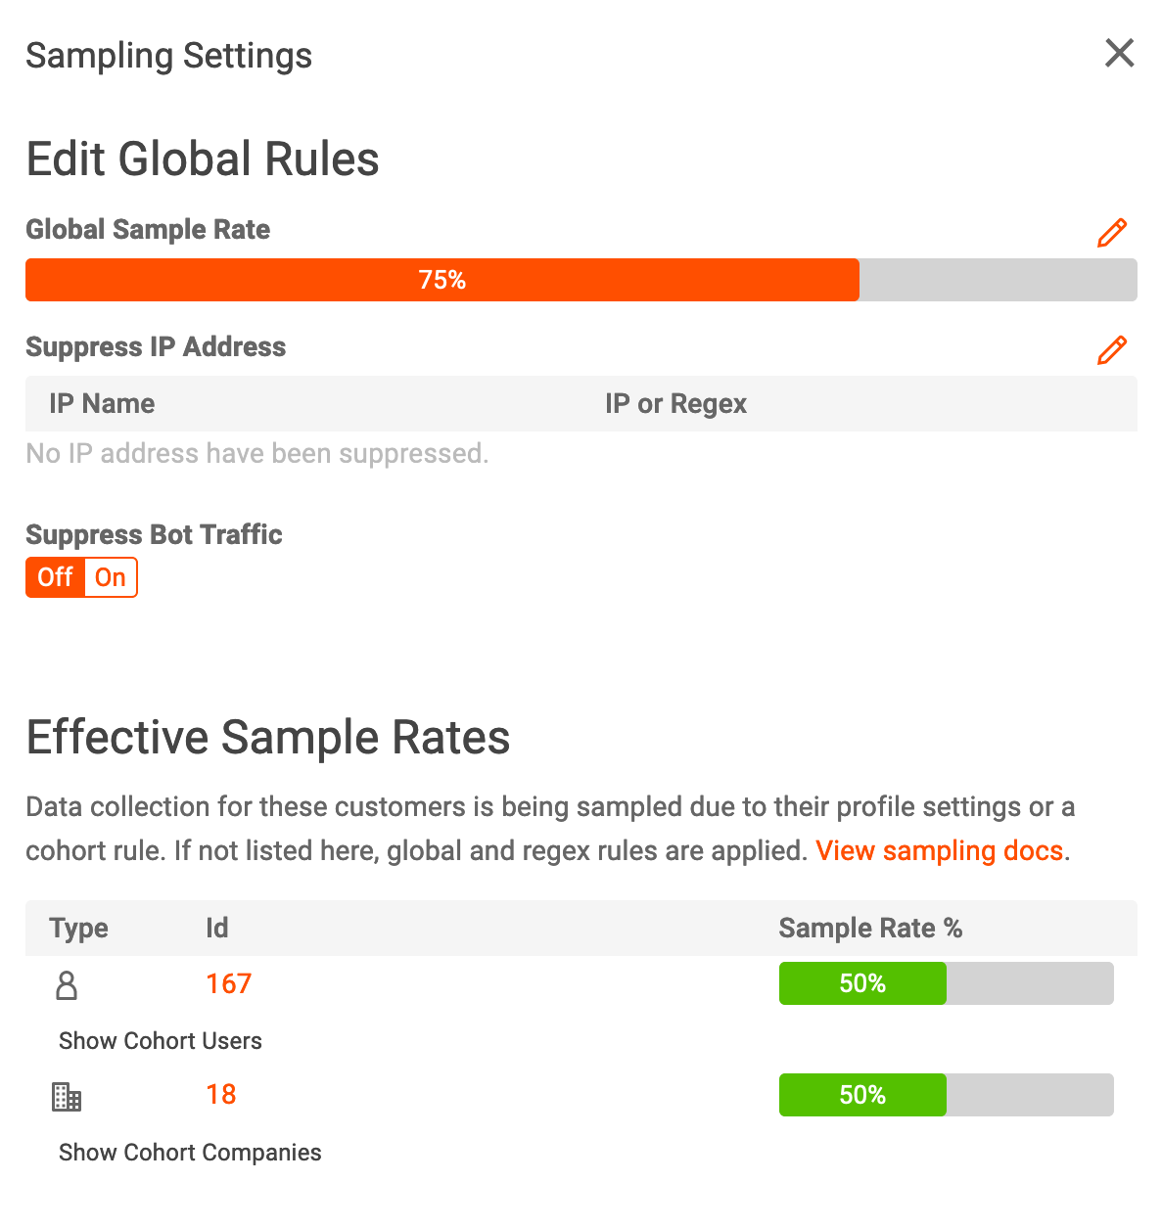Viewport: 1162px width, 1227px height.
Task: Adjust the 75% Global Sample Rate bar
Action: (x=442, y=280)
